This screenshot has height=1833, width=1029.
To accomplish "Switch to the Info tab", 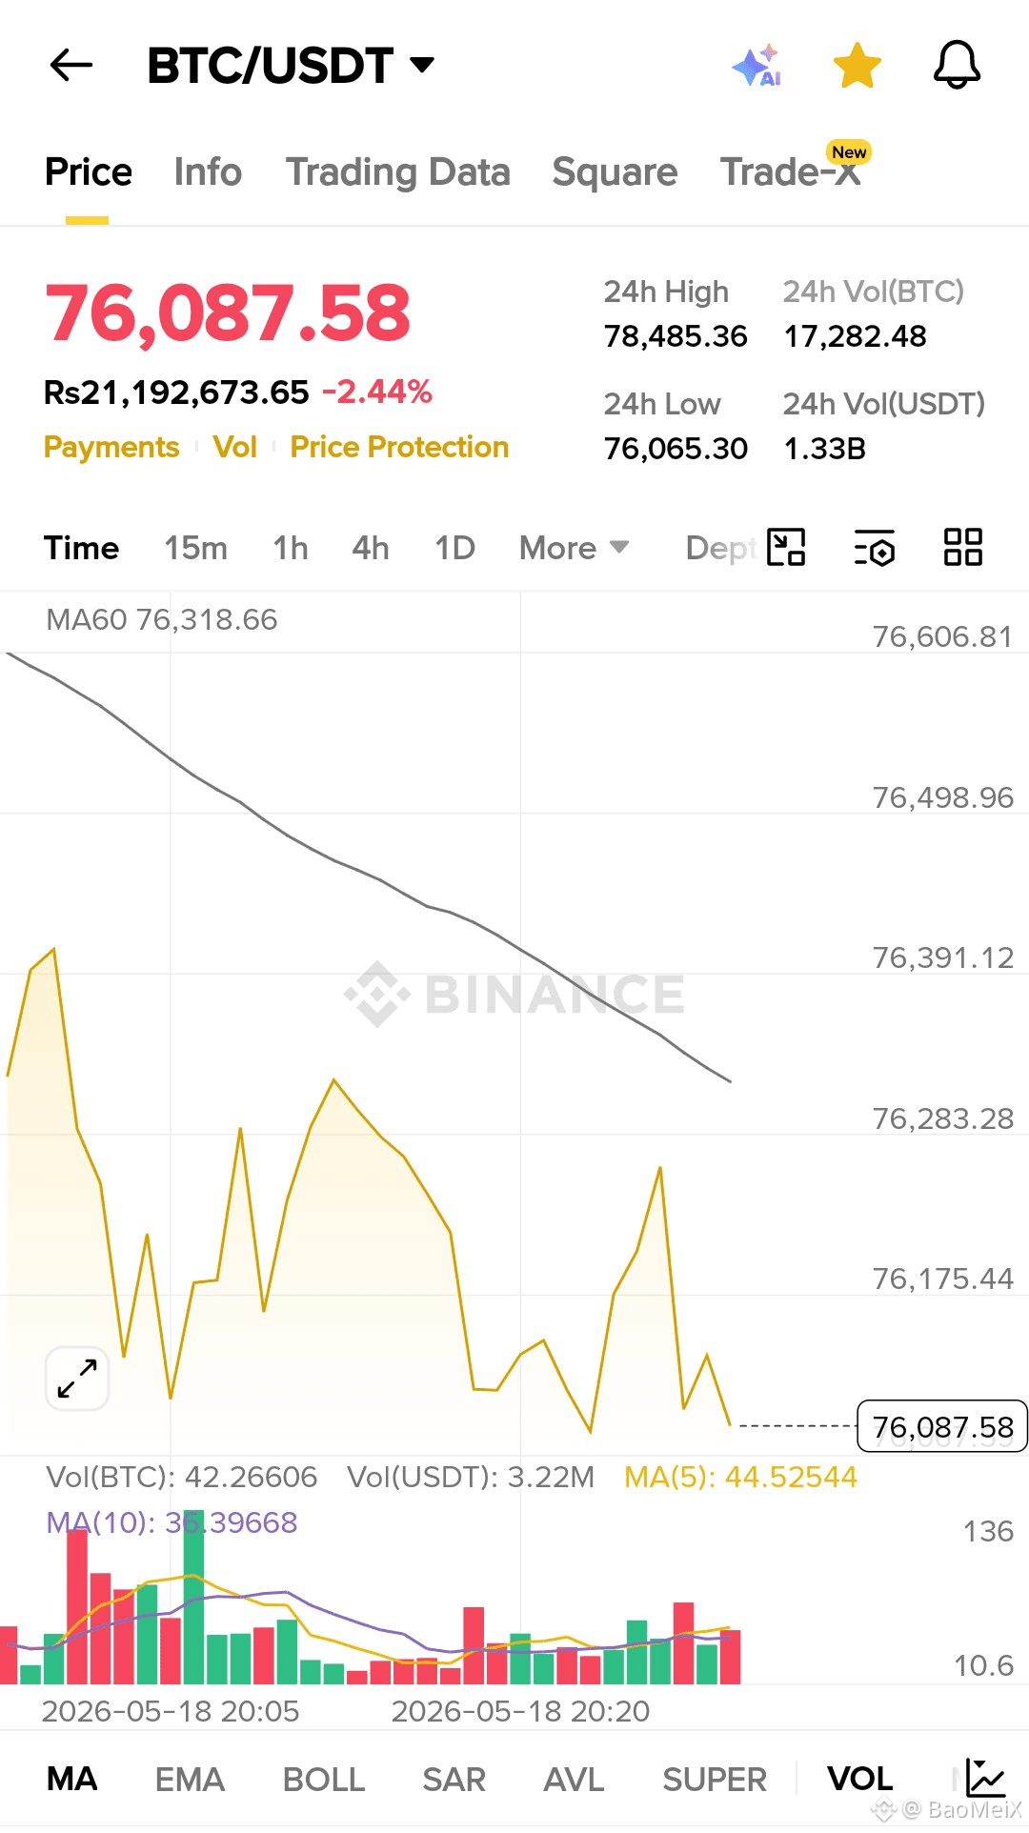I will click(208, 172).
